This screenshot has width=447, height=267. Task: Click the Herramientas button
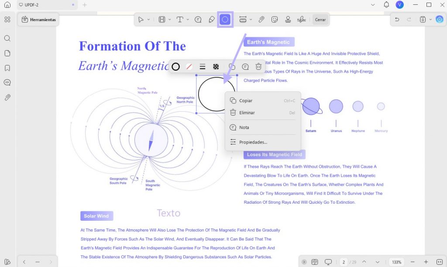point(38,20)
